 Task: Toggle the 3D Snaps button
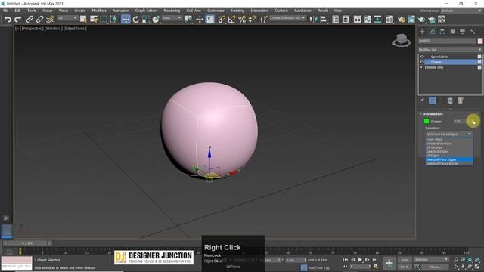coord(222,20)
